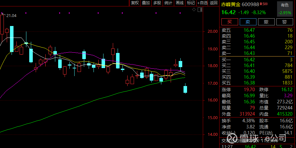Click the 内盘 value 415320

pyautogui.click(x=285, y=114)
